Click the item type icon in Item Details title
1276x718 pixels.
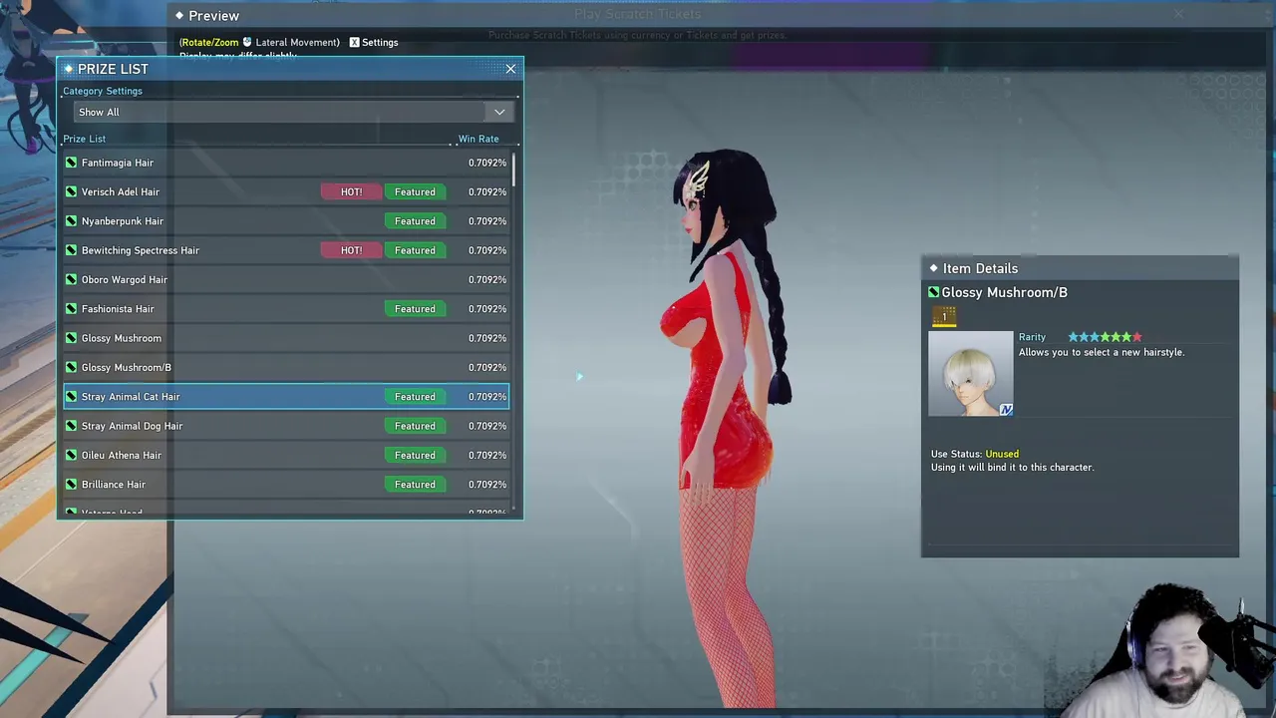coord(934,292)
